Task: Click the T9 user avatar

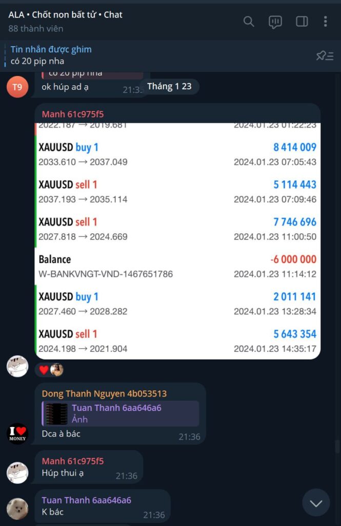Action: pyautogui.click(x=17, y=87)
